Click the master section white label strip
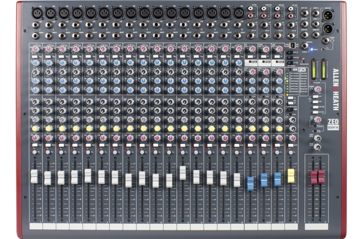The image size is (362, 239). click(316, 226)
